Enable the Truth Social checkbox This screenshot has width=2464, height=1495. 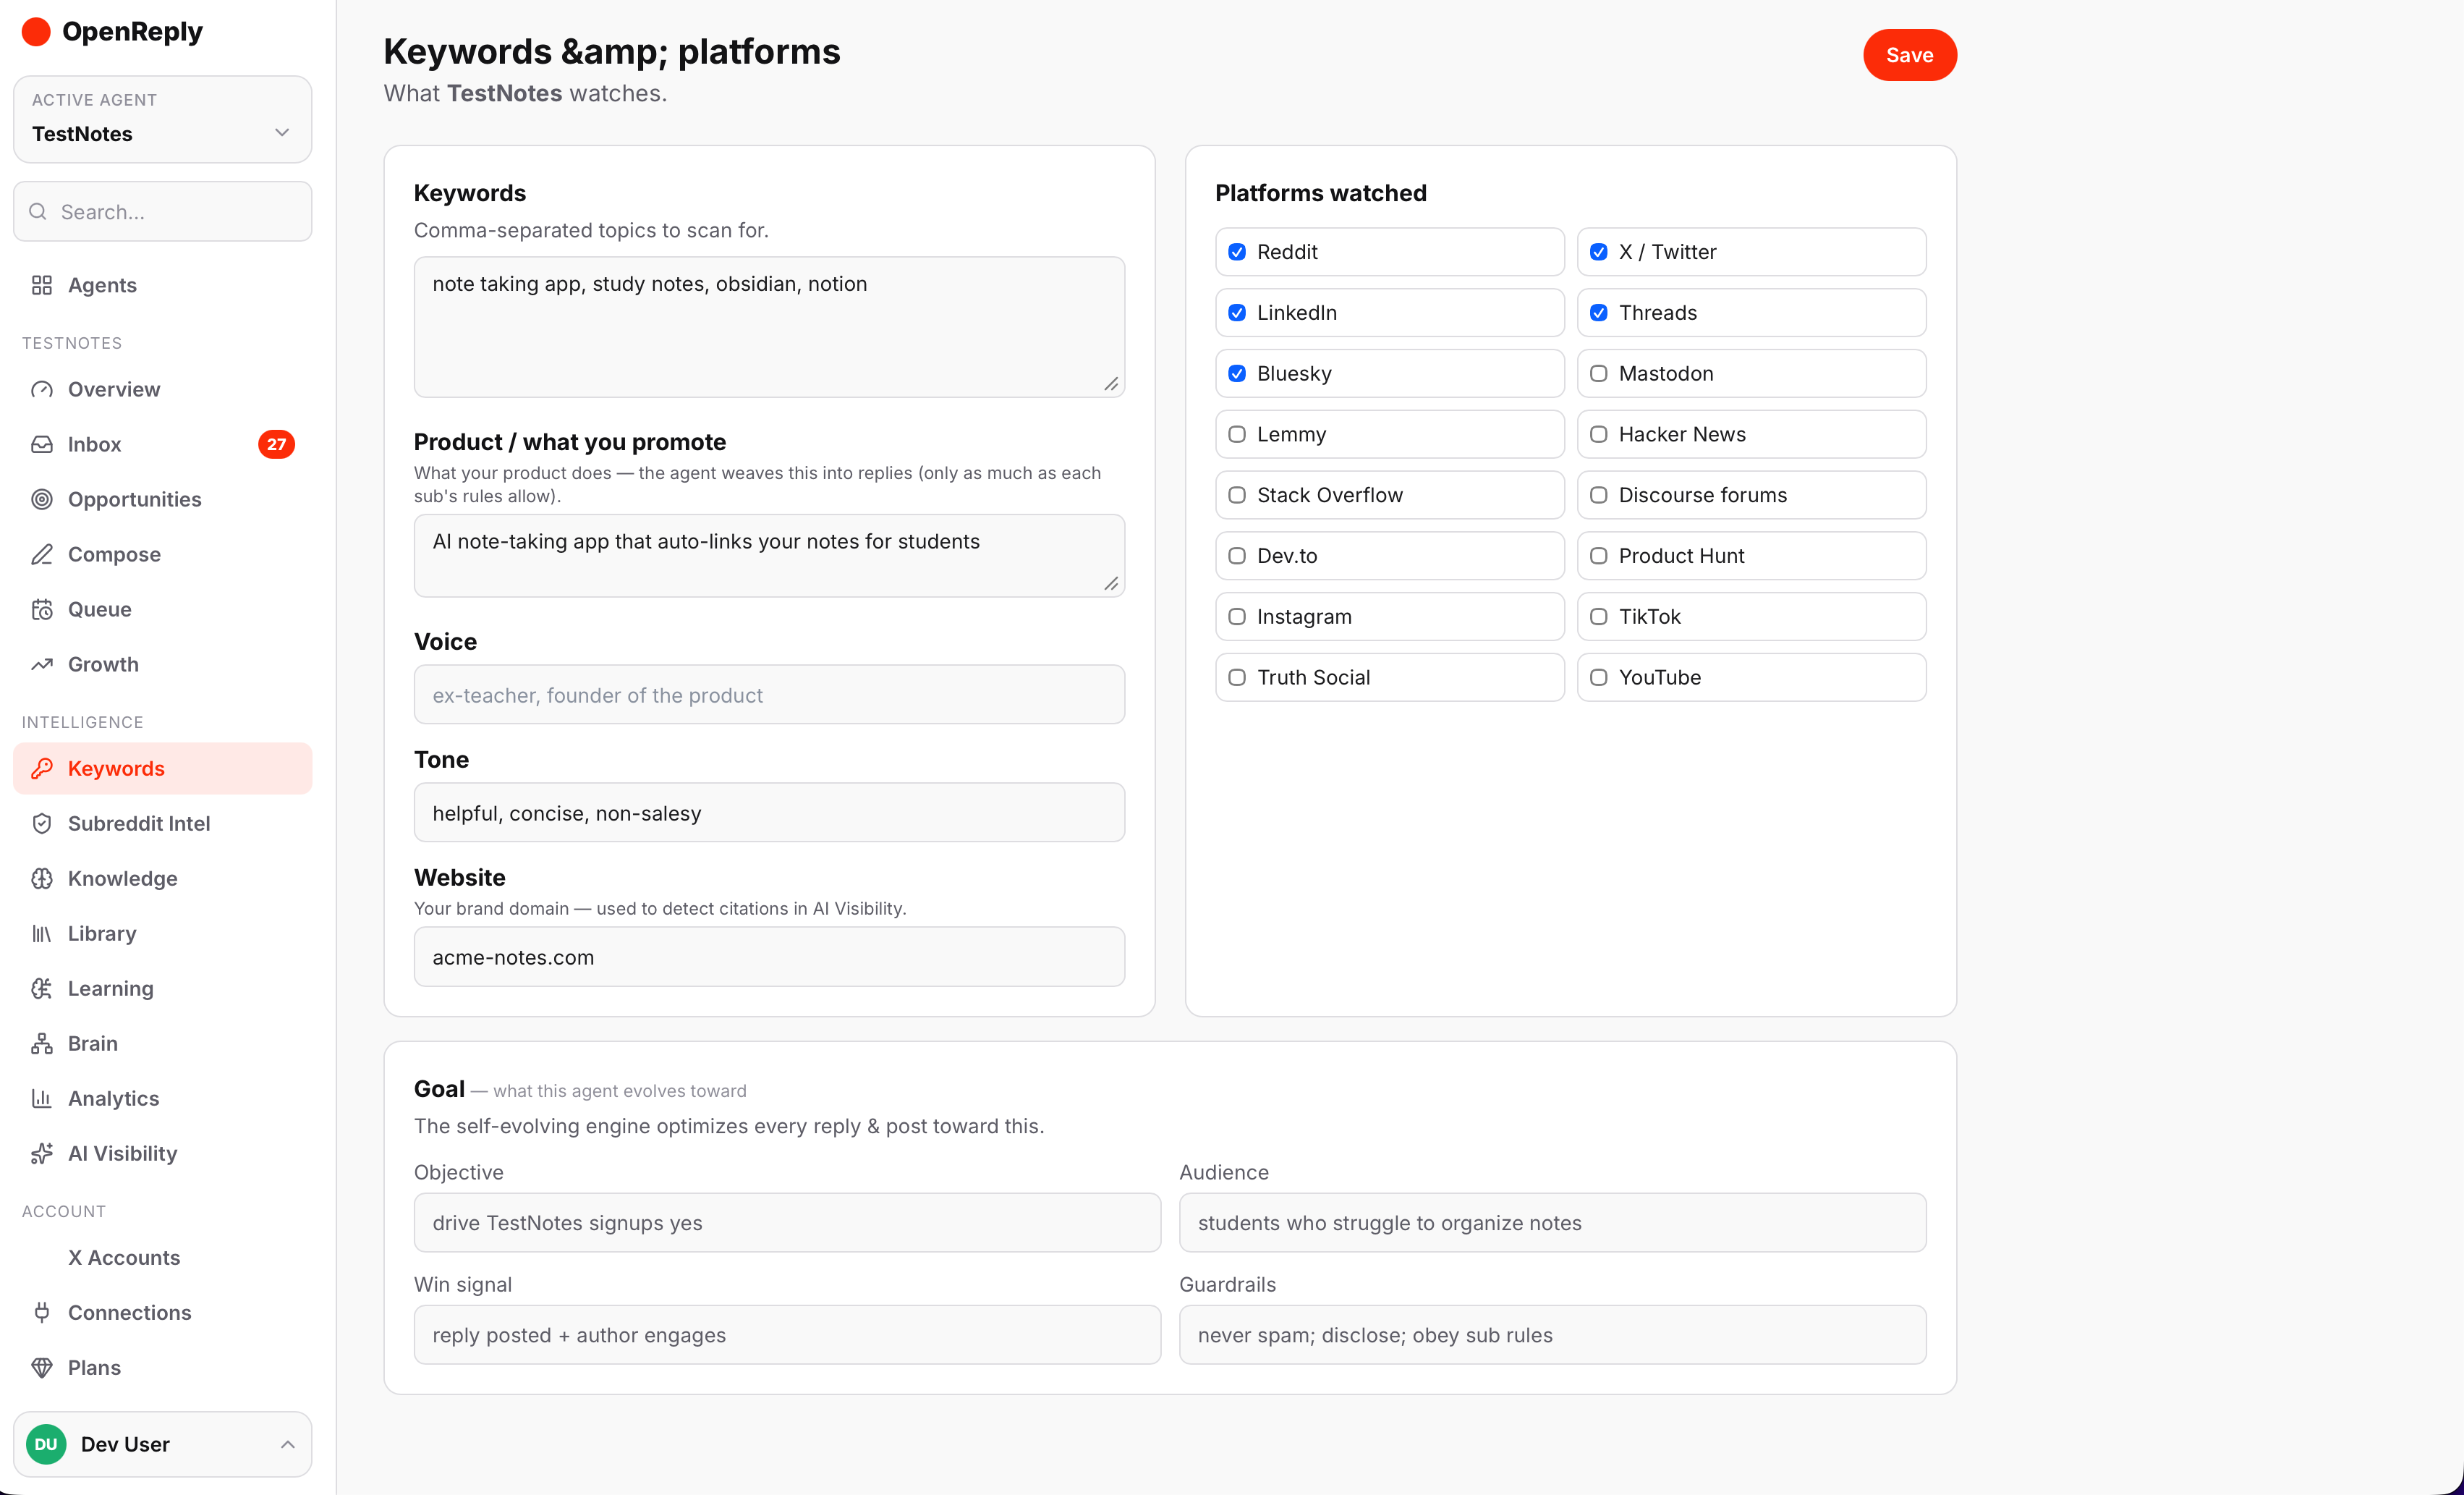click(x=1237, y=677)
